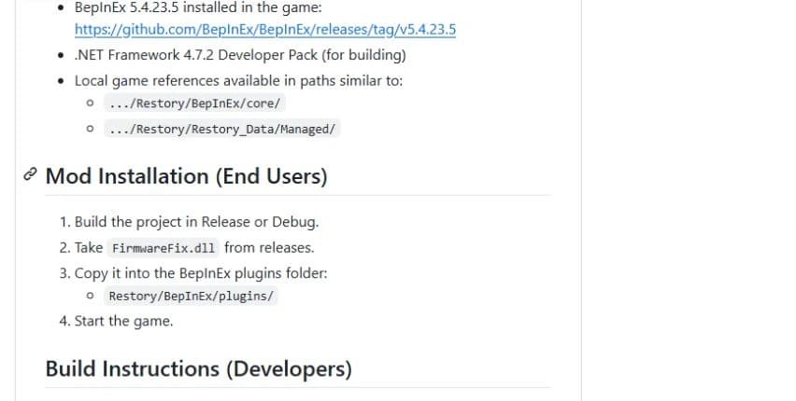
Task: Click the solid bullet before .NET Framework line
Action: tap(62, 55)
